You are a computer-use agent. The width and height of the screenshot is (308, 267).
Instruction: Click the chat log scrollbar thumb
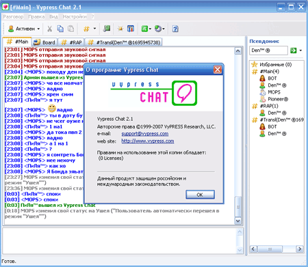pos(238,207)
